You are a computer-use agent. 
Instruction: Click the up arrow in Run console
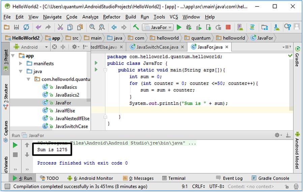[27, 145]
